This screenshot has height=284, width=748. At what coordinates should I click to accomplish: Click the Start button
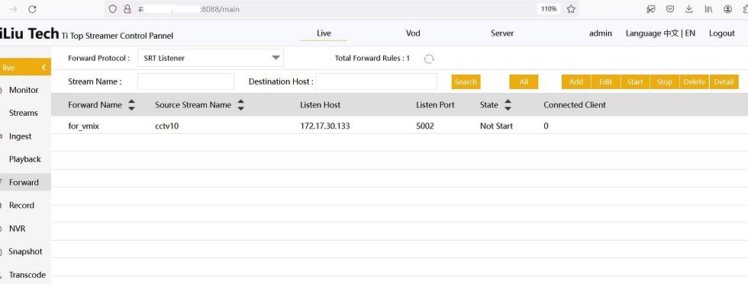635,81
